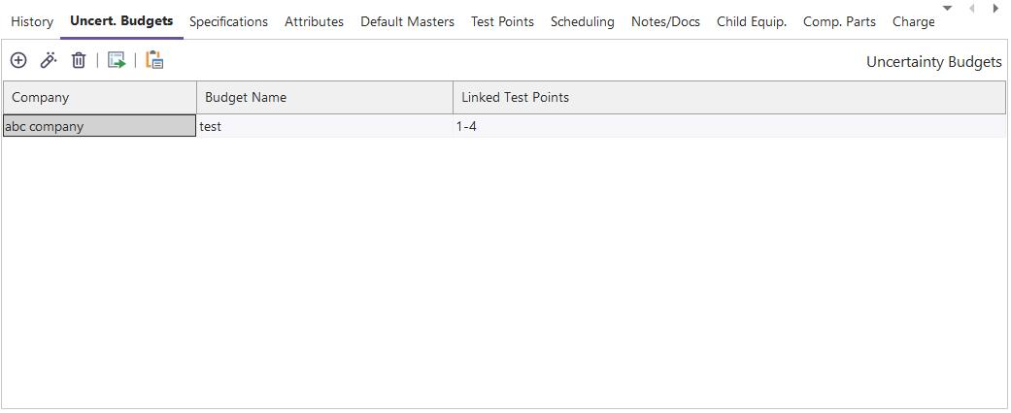The width and height of the screenshot is (1011, 413).
Task: Switch to the Scheduling tab
Action: click(x=582, y=21)
